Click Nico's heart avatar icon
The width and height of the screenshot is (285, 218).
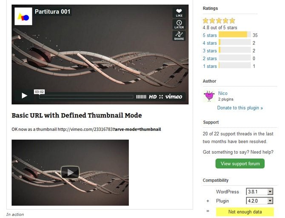[209, 96]
